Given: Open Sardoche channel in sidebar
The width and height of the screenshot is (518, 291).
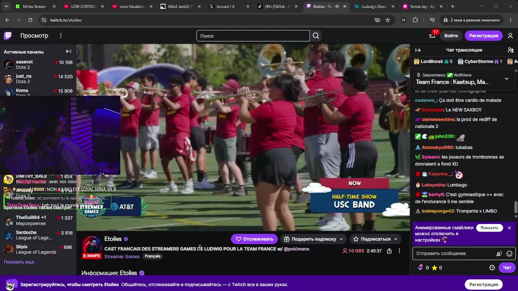Looking at the screenshot, I should click(38, 235).
